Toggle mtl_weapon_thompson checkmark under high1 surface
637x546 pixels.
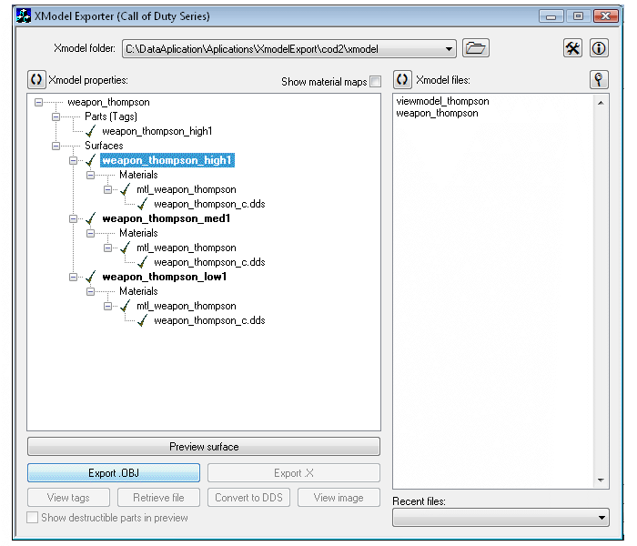pyautogui.click(x=126, y=189)
